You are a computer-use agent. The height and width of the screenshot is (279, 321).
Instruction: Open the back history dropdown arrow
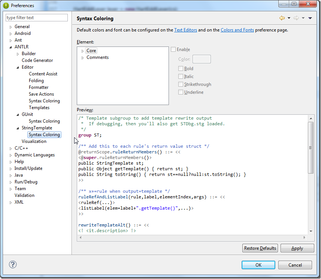[x=289, y=18]
